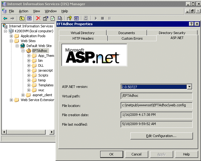This screenshot has width=201, height=161.
Task: Click the Up one level folder icon
Action: click(22, 18)
